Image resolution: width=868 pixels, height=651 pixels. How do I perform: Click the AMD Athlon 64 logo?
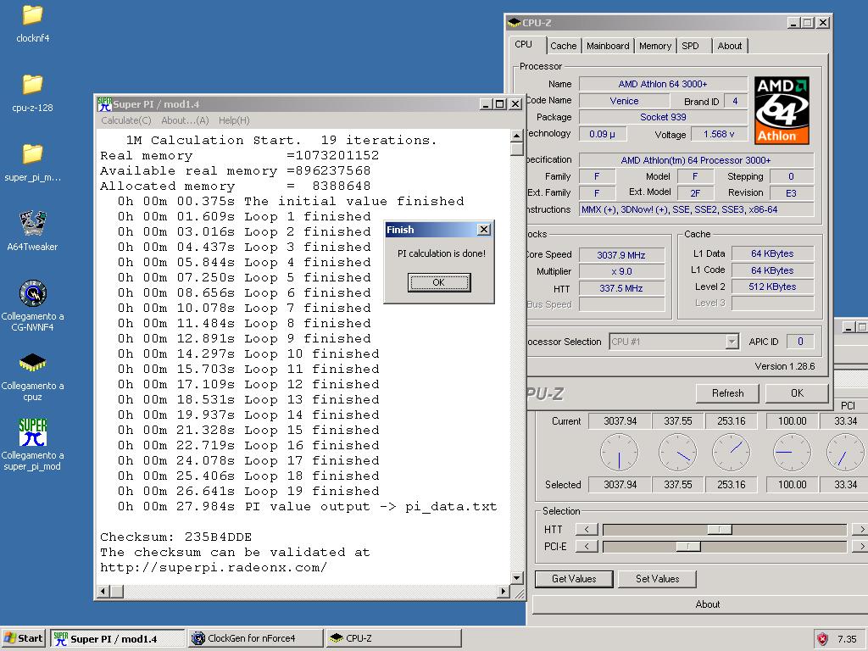(782, 110)
